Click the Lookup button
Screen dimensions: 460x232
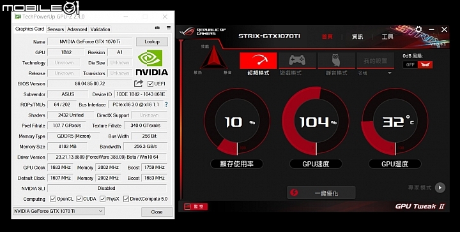152,41
